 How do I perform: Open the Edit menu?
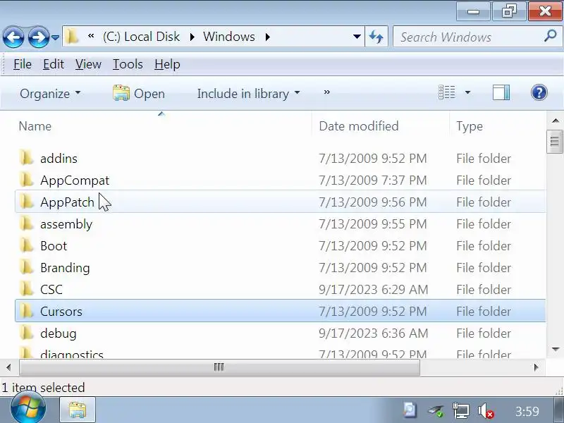click(x=54, y=64)
